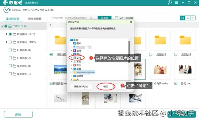This screenshot has height=121, width=199.
Task: Switch to preview pane view
Action: (193, 18)
